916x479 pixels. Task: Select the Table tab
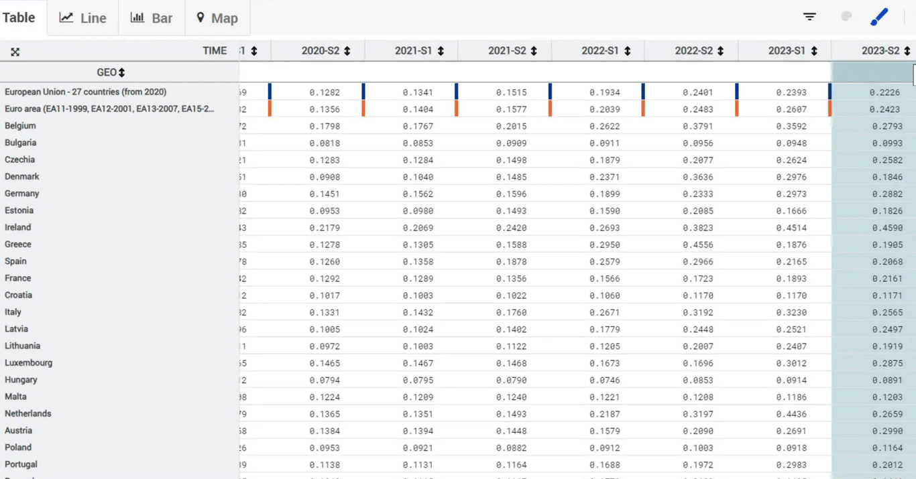(x=19, y=17)
